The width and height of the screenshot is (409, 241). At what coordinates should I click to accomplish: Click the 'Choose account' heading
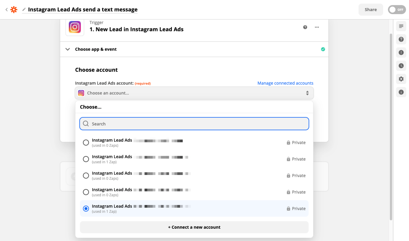click(x=96, y=70)
